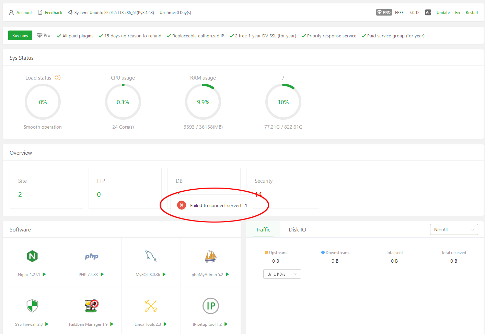This screenshot has width=485, height=334.
Task: Click the version number 7.0.12
Action: pyautogui.click(x=414, y=13)
